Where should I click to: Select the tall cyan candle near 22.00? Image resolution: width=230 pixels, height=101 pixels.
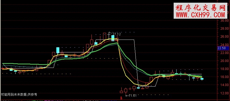pos(58,50)
